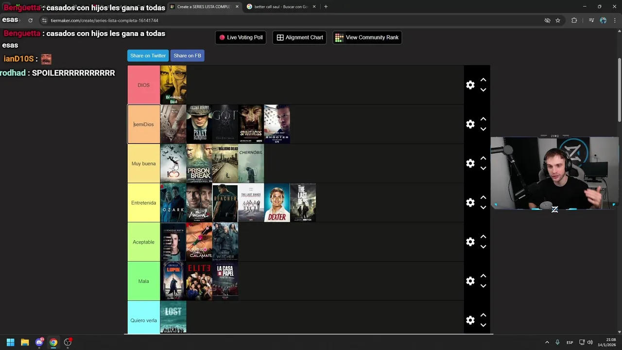The image size is (622, 350).
Task: Select the Walking Dead poster
Action: (x=225, y=163)
